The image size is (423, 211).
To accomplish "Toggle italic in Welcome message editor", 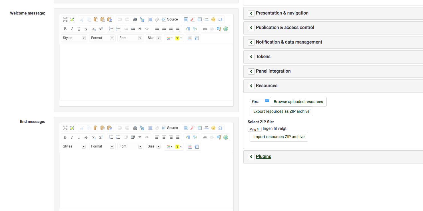I will coord(72,29).
